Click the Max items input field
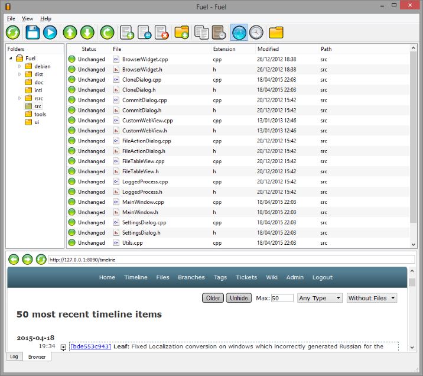This screenshot has width=423, height=376. (282, 298)
